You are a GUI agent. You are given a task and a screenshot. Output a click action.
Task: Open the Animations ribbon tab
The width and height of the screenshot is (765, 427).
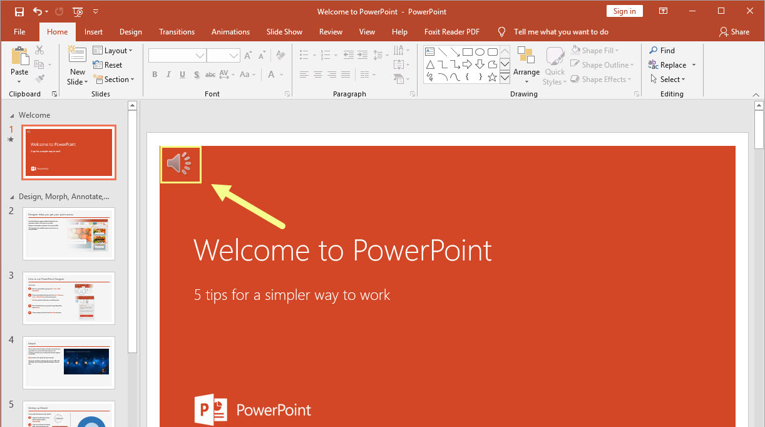click(229, 32)
